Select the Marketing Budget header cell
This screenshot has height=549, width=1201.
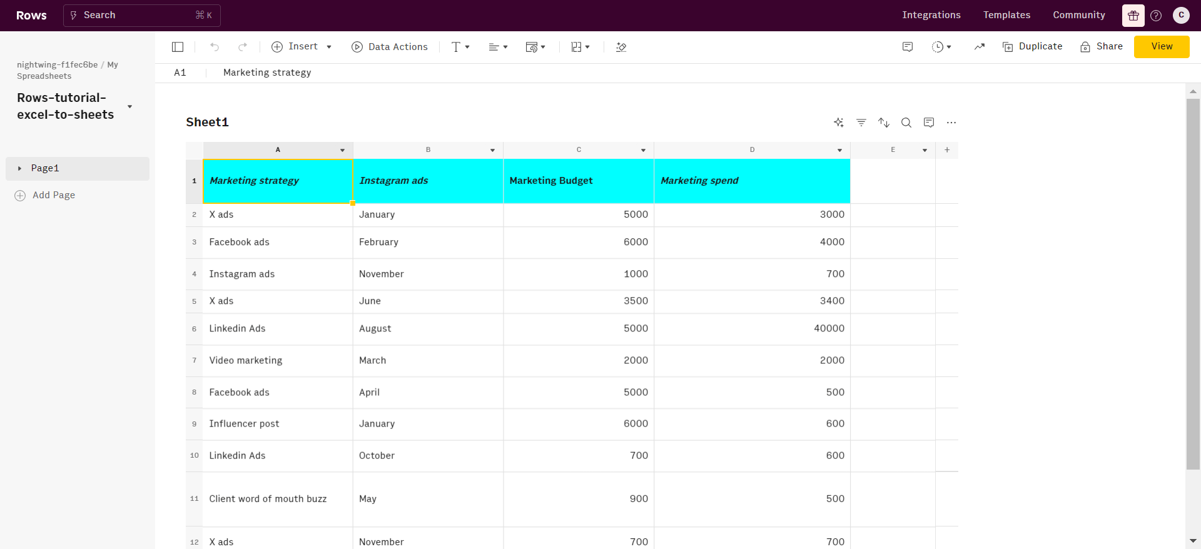579,181
